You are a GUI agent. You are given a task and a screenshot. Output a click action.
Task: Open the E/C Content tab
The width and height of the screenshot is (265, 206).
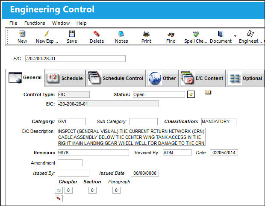(x=202, y=78)
